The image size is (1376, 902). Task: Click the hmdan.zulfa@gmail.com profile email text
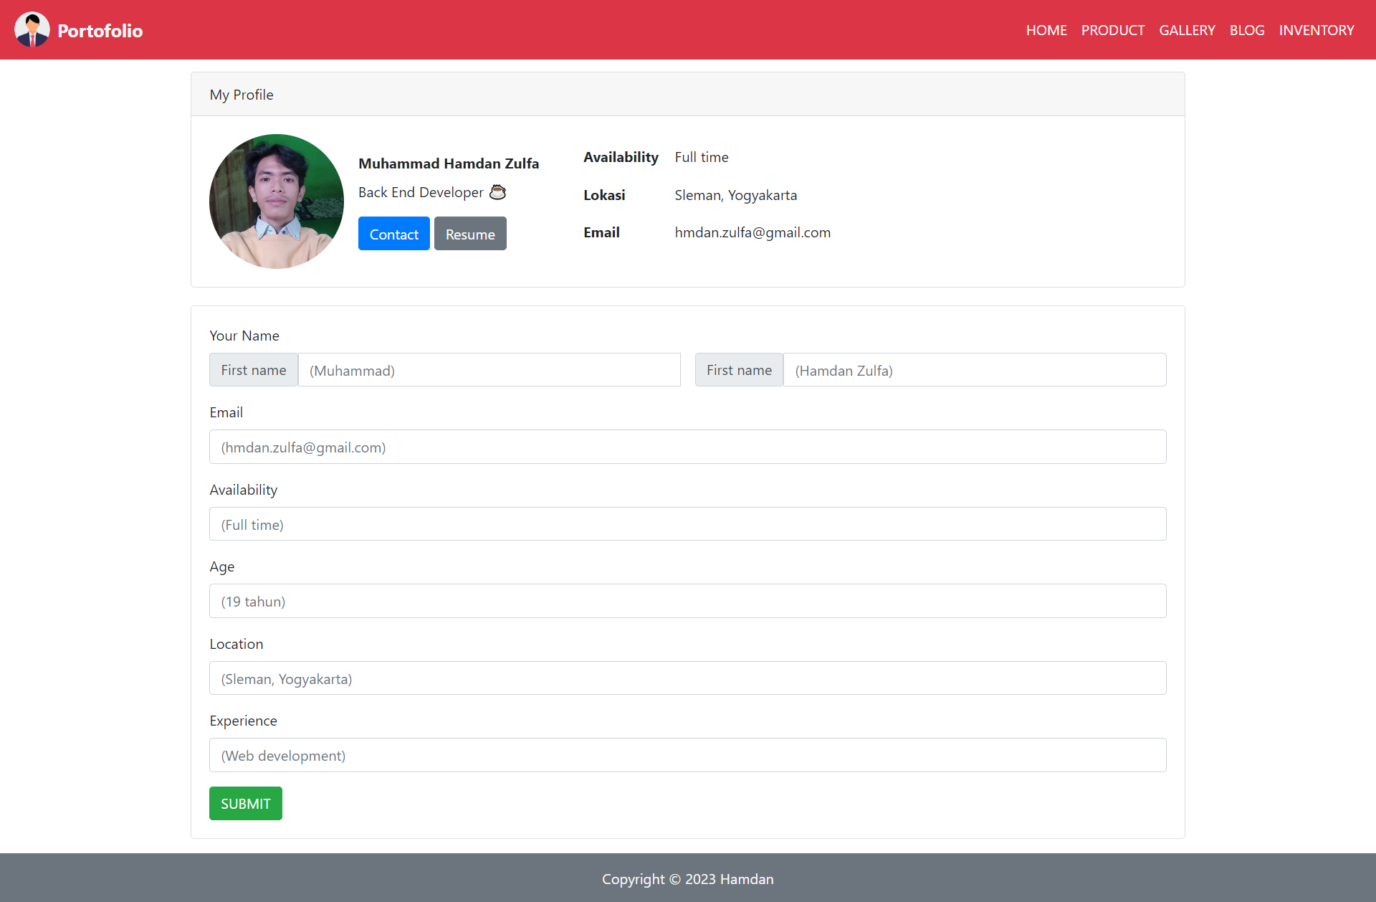(752, 232)
